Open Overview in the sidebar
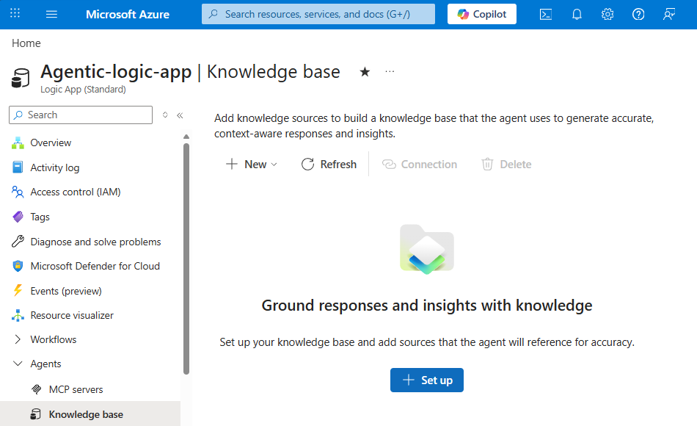The width and height of the screenshot is (697, 426). coord(51,143)
